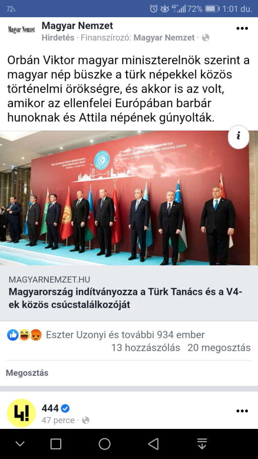
Task: Tap the like reaction icon
Action: pyautogui.click(x=13, y=335)
